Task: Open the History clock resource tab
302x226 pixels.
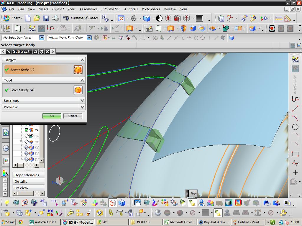Action: [x=6, y=148]
